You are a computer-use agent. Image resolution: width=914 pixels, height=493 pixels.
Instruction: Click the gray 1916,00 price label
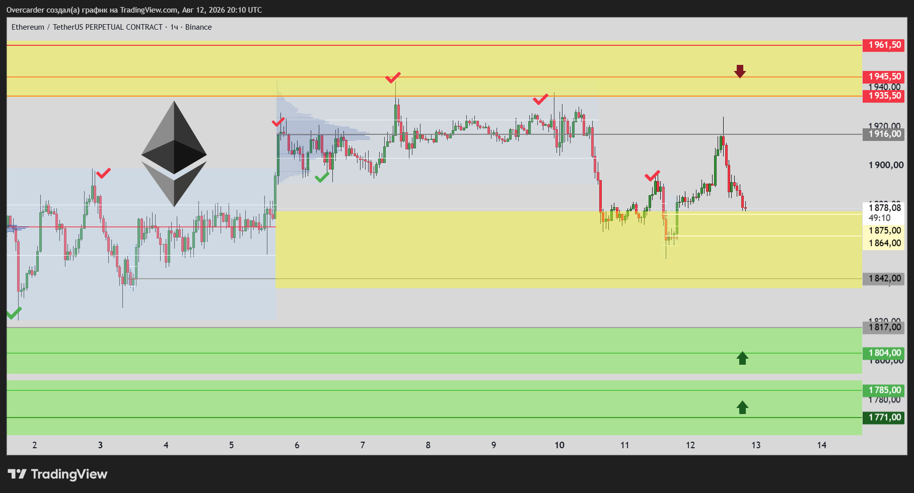click(x=885, y=134)
